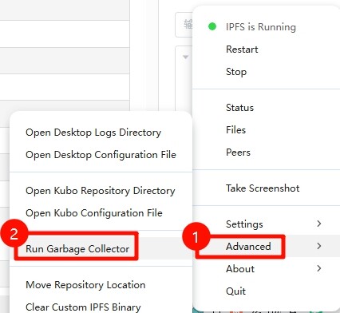Screen dimensions: 340x313
Task: Open Kubo Repository Directory
Action: coord(101,191)
